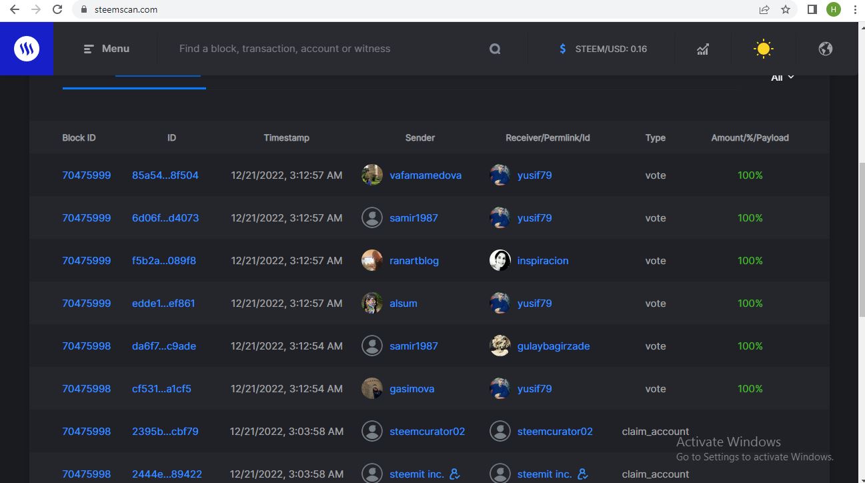Click verified badge beside receiver steemit inc.

(x=583, y=474)
